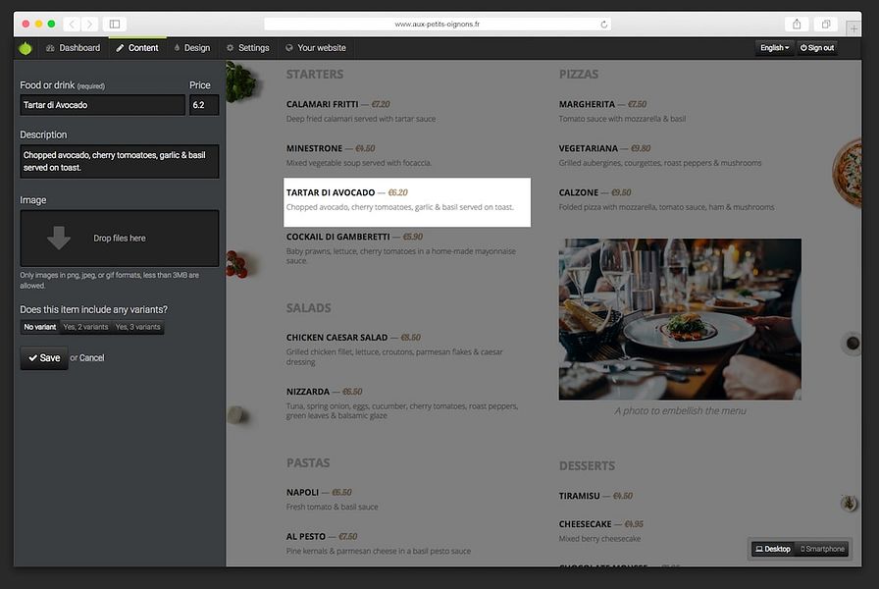
Task: Expand the English language dropdown
Action: point(774,48)
